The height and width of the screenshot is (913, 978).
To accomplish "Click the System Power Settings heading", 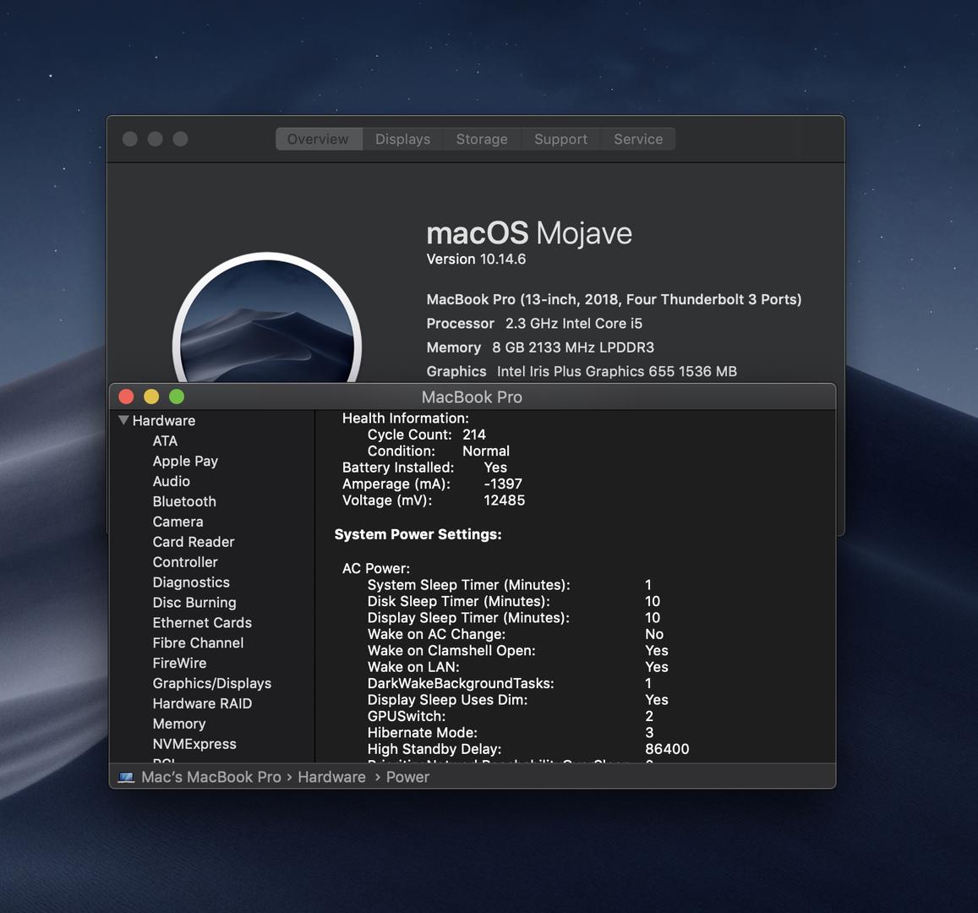I will (x=418, y=534).
